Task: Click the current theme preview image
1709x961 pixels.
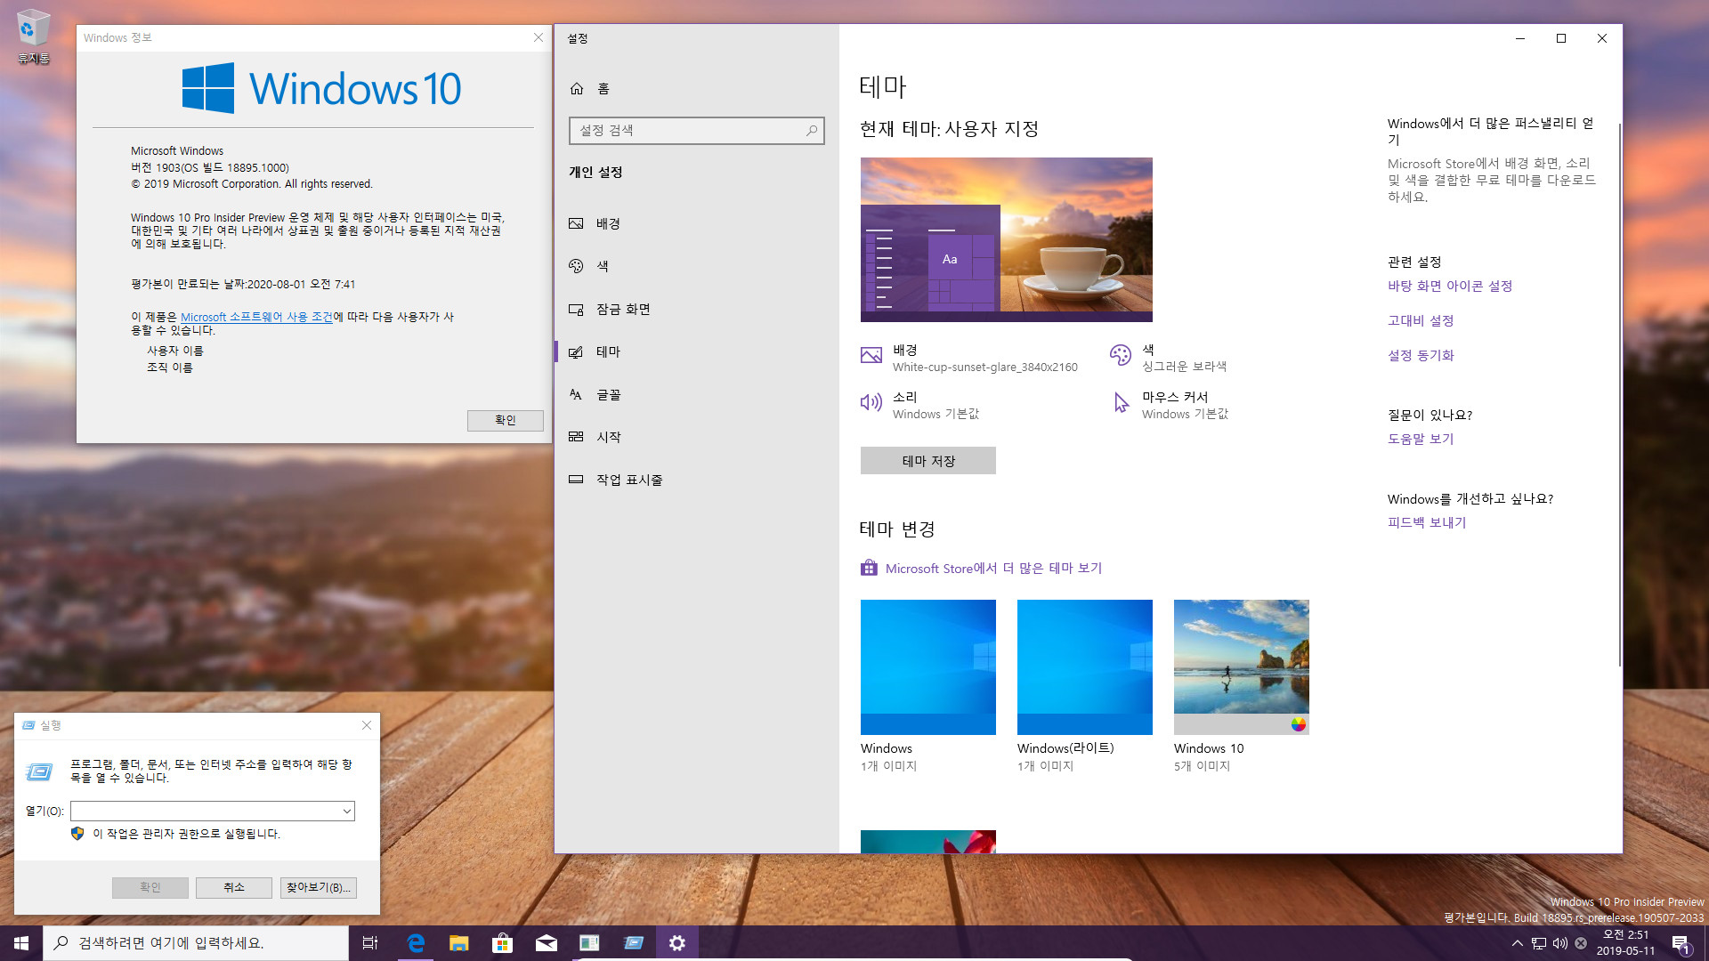Action: tap(1006, 239)
